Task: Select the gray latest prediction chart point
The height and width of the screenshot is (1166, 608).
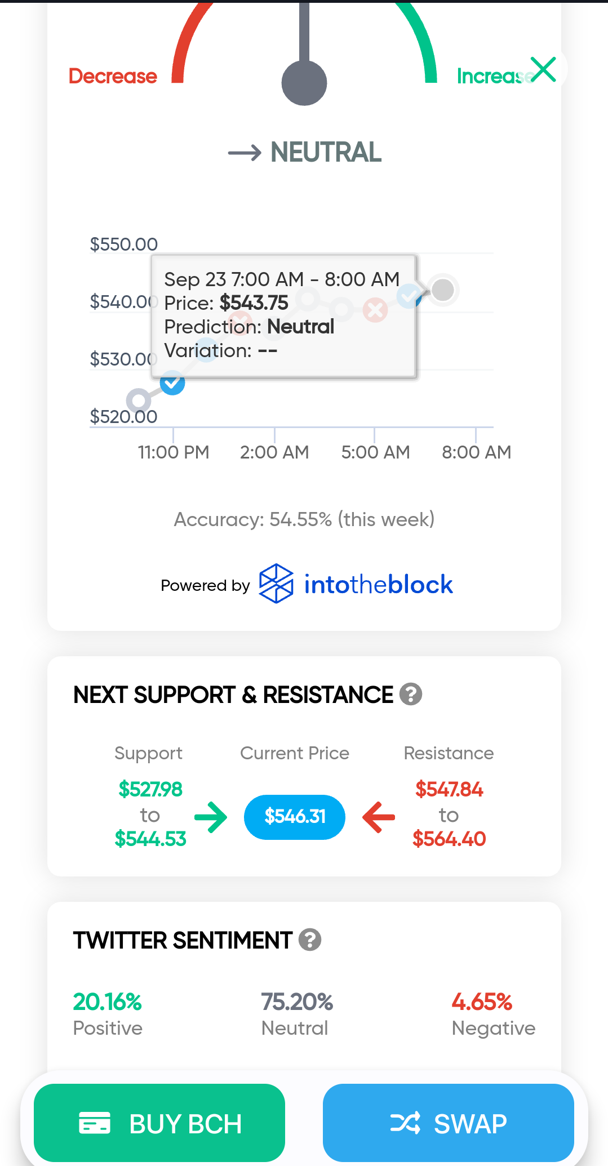Action: click(443, 290)
